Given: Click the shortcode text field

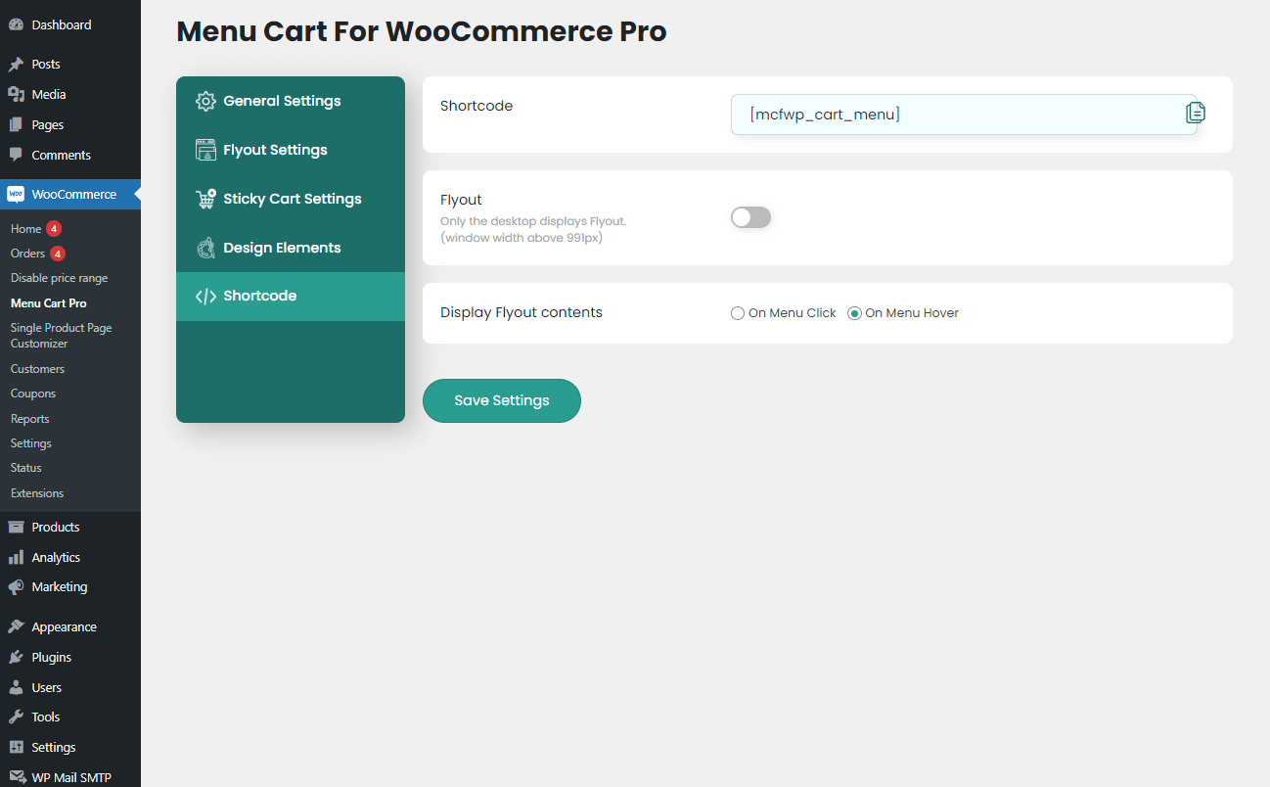Looking at the screenshot, I should click(964, 115).
